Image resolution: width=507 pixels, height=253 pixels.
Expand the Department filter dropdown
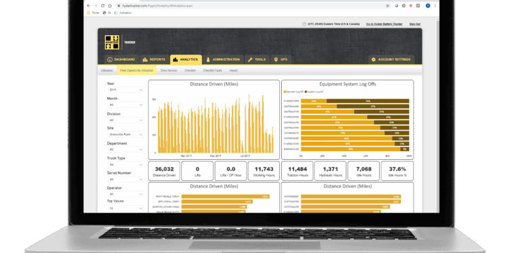coord(126,149)
